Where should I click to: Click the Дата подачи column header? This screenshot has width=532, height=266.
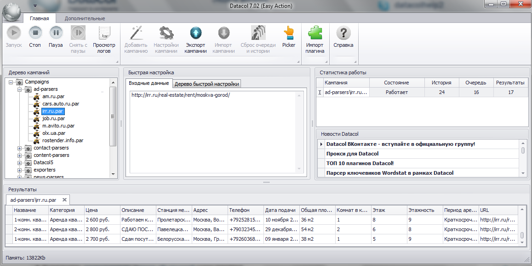tap(281, 210)
